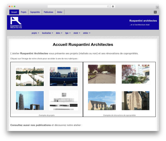
Task: Close the browser window with red button
Action: tap(10, 6)
